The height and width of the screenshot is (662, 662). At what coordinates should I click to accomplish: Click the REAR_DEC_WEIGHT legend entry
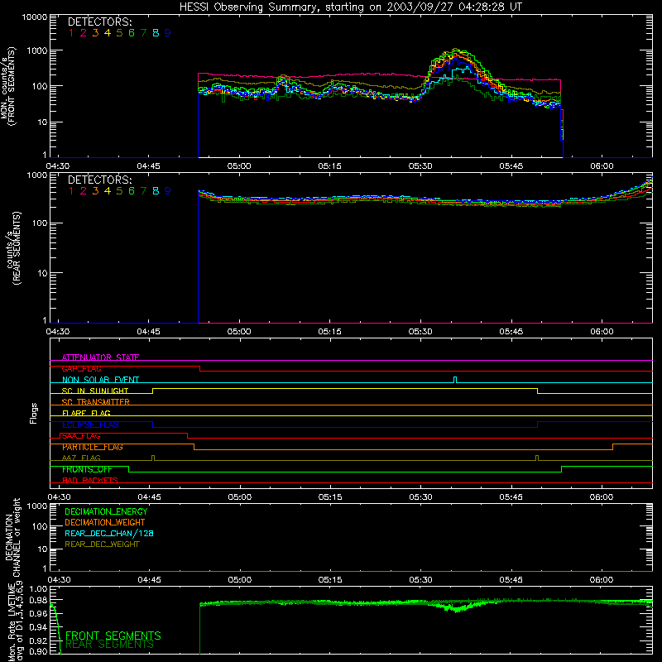(102, 544)
